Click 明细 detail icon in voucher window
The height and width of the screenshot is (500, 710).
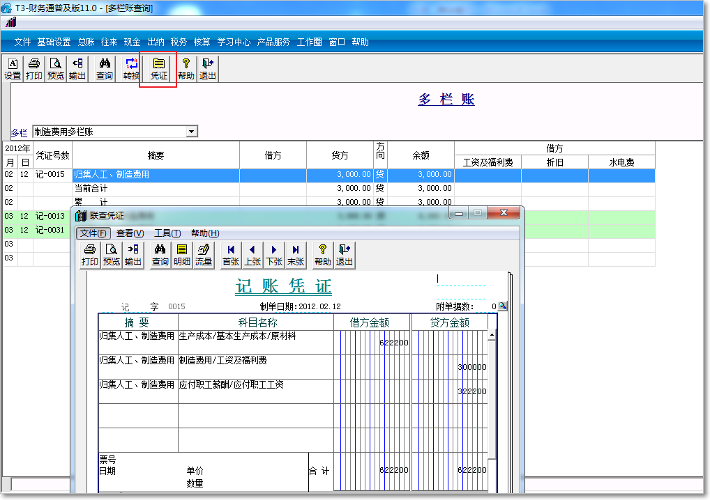(182, 255)
